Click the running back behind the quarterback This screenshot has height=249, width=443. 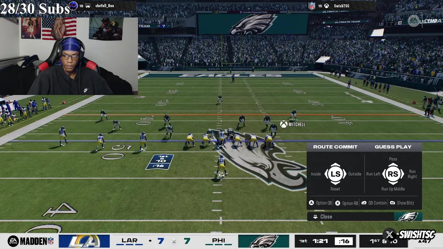pyautogui.click(x=221, y=166)
